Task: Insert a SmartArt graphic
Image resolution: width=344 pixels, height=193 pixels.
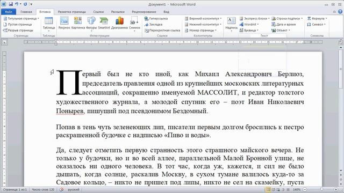Action: pyautogui.click(x=104, y=23)
